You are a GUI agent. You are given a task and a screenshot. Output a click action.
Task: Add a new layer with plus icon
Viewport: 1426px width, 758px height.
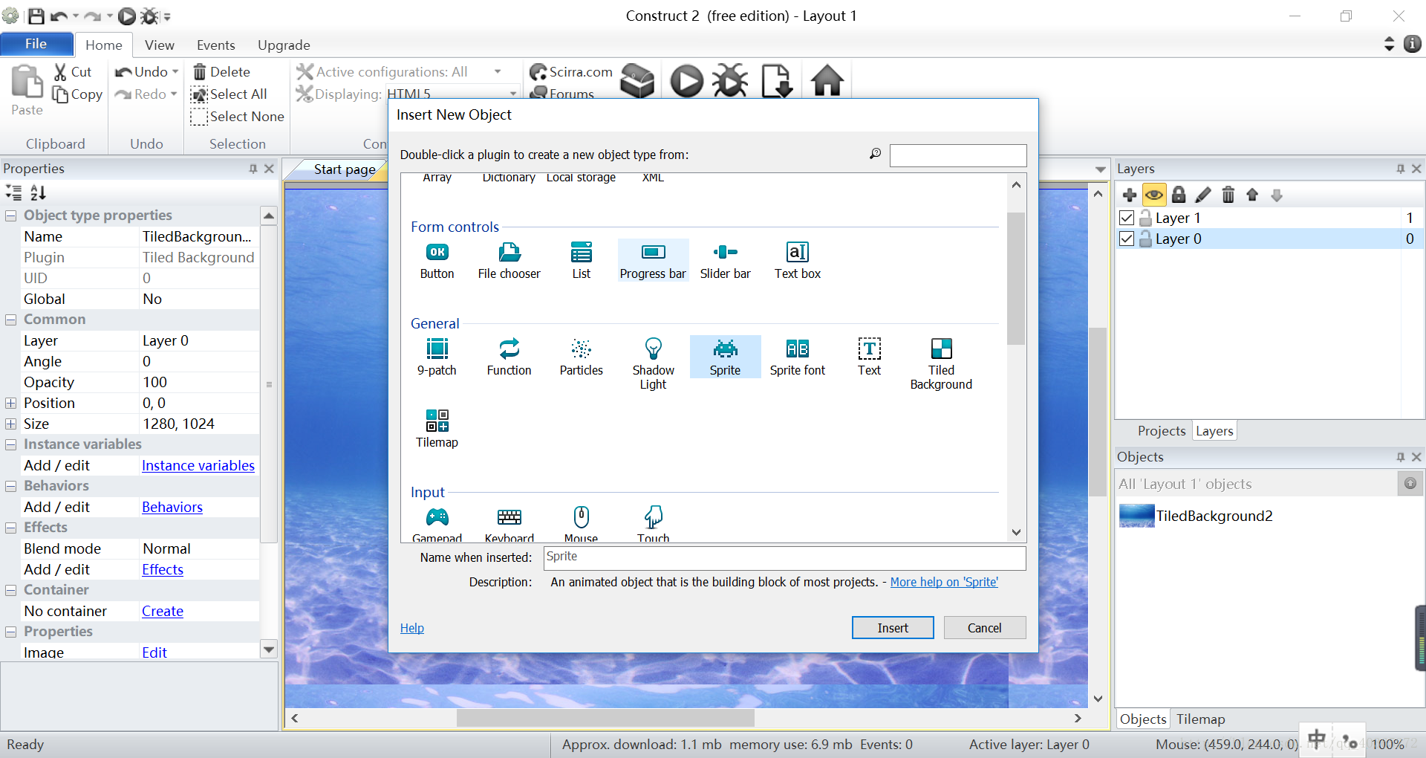(1130, 195)
